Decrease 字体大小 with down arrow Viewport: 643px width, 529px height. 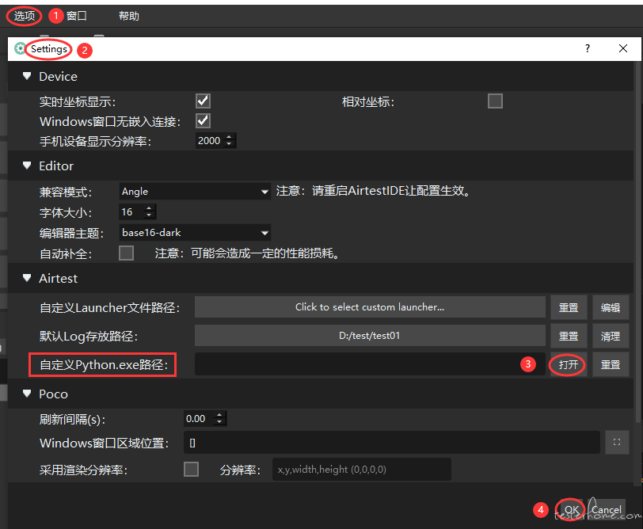[149, 215]
